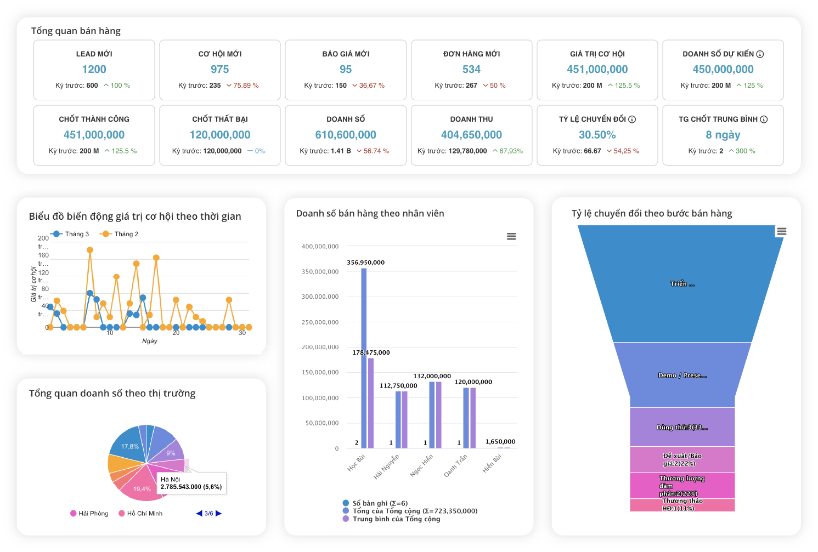Click info icon beside DOANH SỐ DỰ KIẾN
Image resolution: width=818 pixels, height=552 pixels.
pyautogui.click(x=760, y=54)
